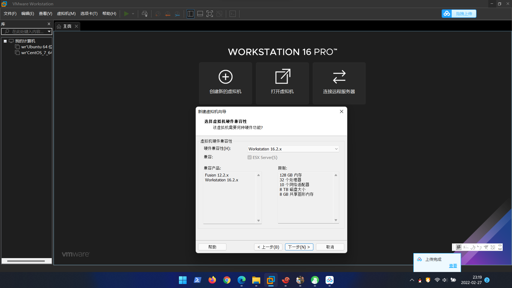Click Connect to Remote Server arrows icon
Screen dimensions: 512x288
point(339,77)
